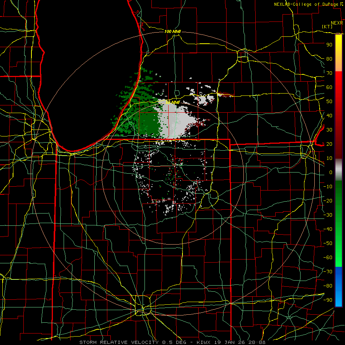Image resolution: width=345 pixels, height=345 pixels.
Task: Click the -20 value on velocity scale
Action: coord(328,200)
